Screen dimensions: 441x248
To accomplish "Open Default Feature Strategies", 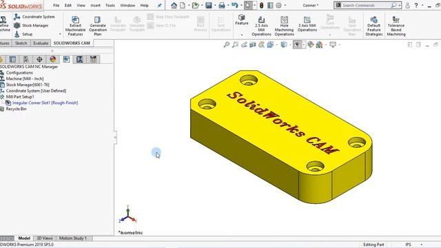I will 373,26.
